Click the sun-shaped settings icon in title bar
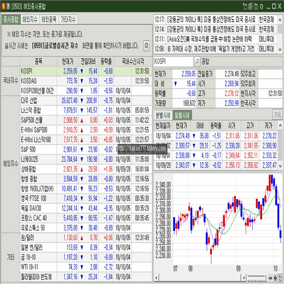This screenshot has height=284, width=284. (262, 6)
